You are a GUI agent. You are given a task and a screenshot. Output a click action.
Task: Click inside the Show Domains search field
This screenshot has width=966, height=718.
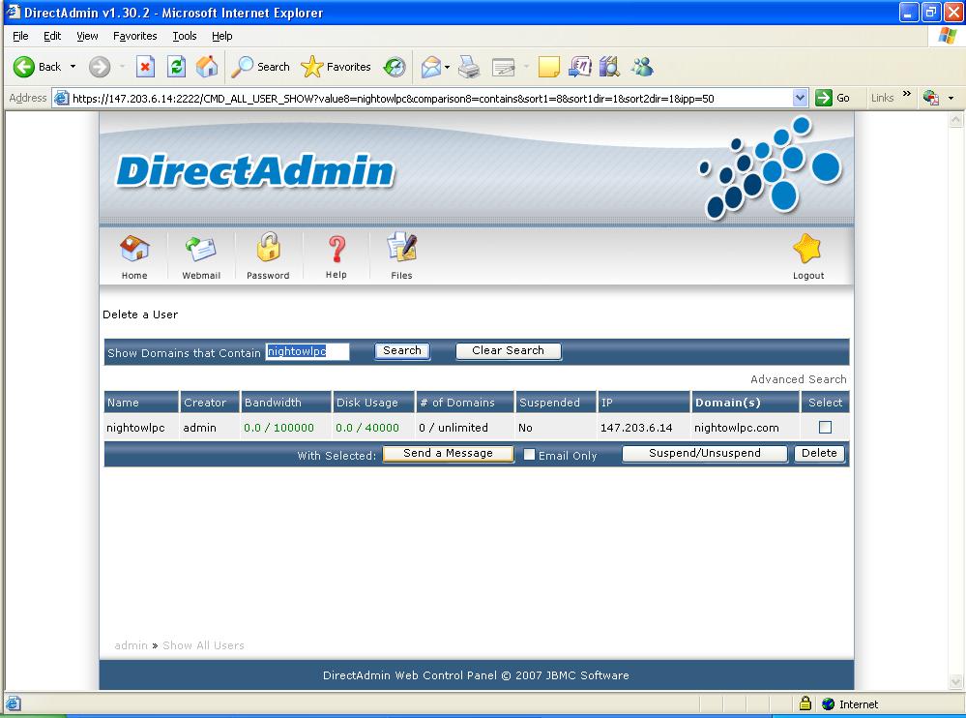click(x=307, y=351)
